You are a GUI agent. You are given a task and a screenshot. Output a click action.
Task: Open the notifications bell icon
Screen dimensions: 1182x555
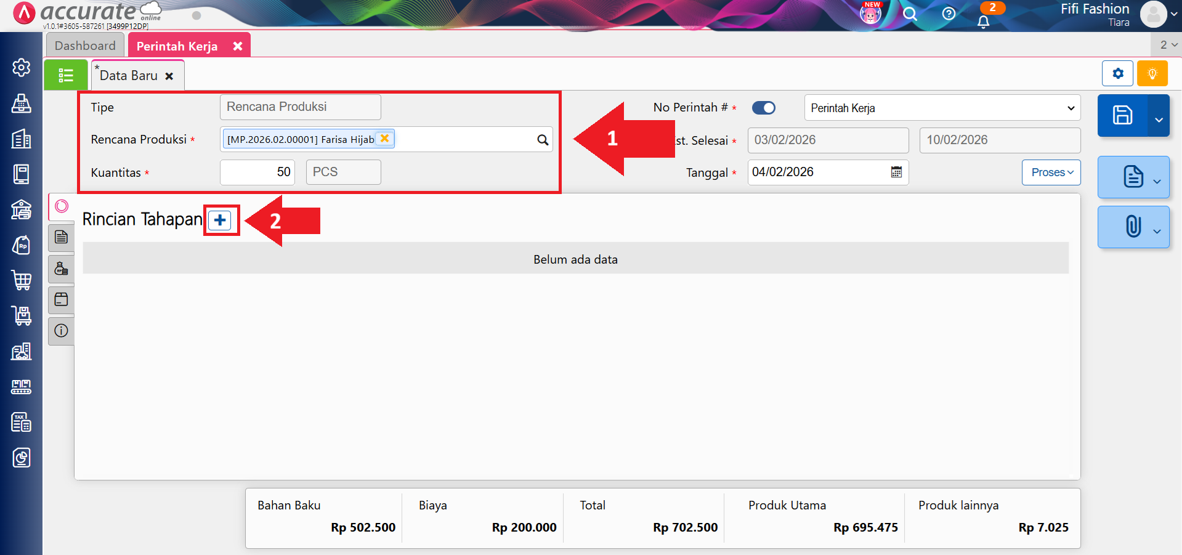[x=984, y=22]
